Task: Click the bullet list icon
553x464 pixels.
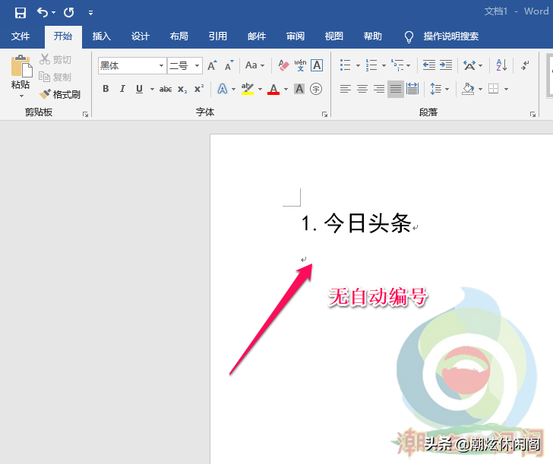Action: pyautogui.click(x=346, y=65)
